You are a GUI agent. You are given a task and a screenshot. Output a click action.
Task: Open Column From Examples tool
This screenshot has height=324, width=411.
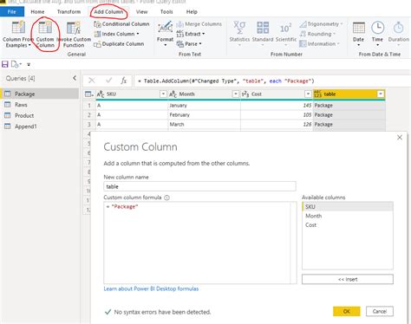pos(17,34)
